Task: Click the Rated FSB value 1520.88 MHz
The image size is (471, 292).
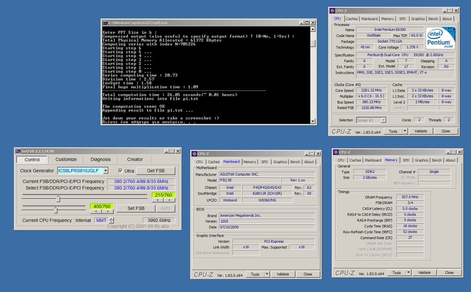Action: [371, 108]
